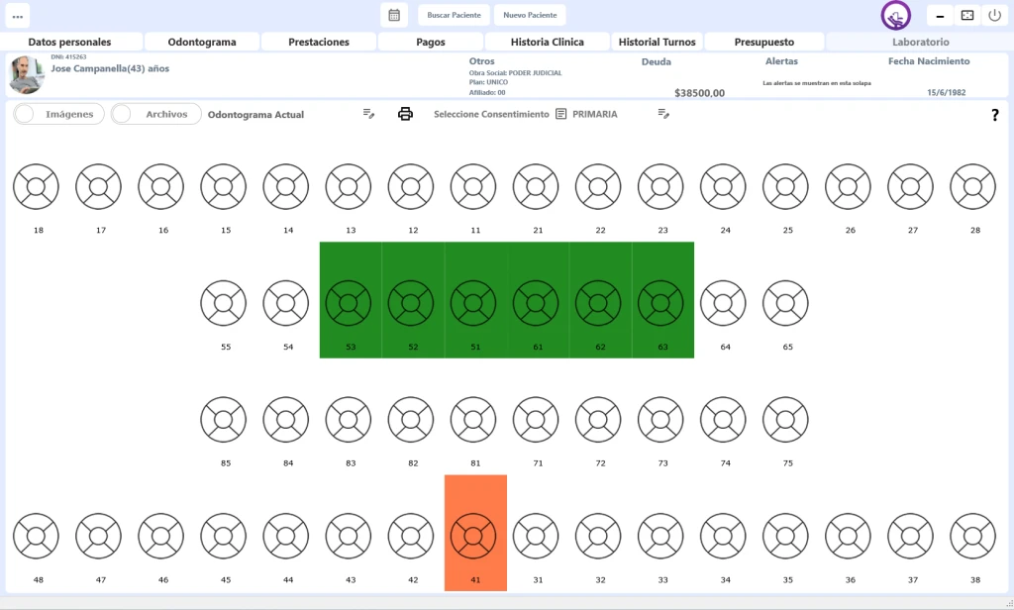The image size is (1014, 610).
Task: Open the three-dots menu at top left
Action: pyautogui.click(x=18, y=16)
